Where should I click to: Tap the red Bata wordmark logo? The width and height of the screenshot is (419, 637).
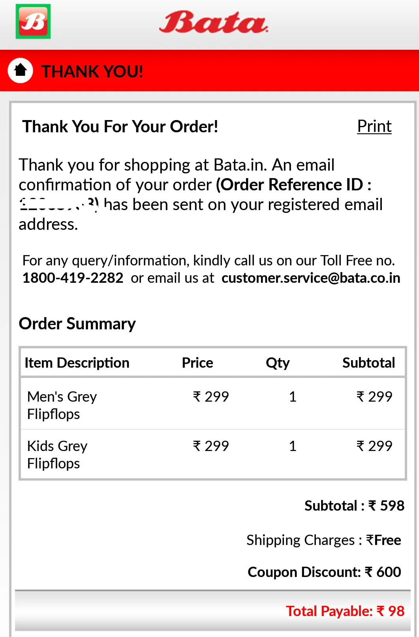(214, 22)
